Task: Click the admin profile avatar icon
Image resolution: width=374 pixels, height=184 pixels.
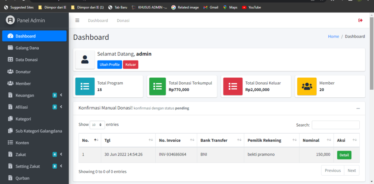Action: click(x=85, y=59)
